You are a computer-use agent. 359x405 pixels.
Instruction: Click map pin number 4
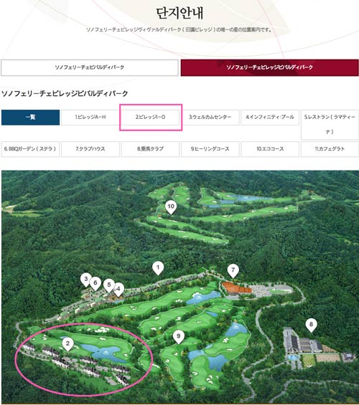[119, 290]
